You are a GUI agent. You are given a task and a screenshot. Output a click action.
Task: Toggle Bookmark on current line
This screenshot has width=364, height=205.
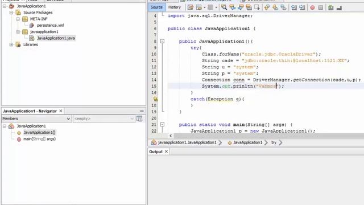coord(283,7)
